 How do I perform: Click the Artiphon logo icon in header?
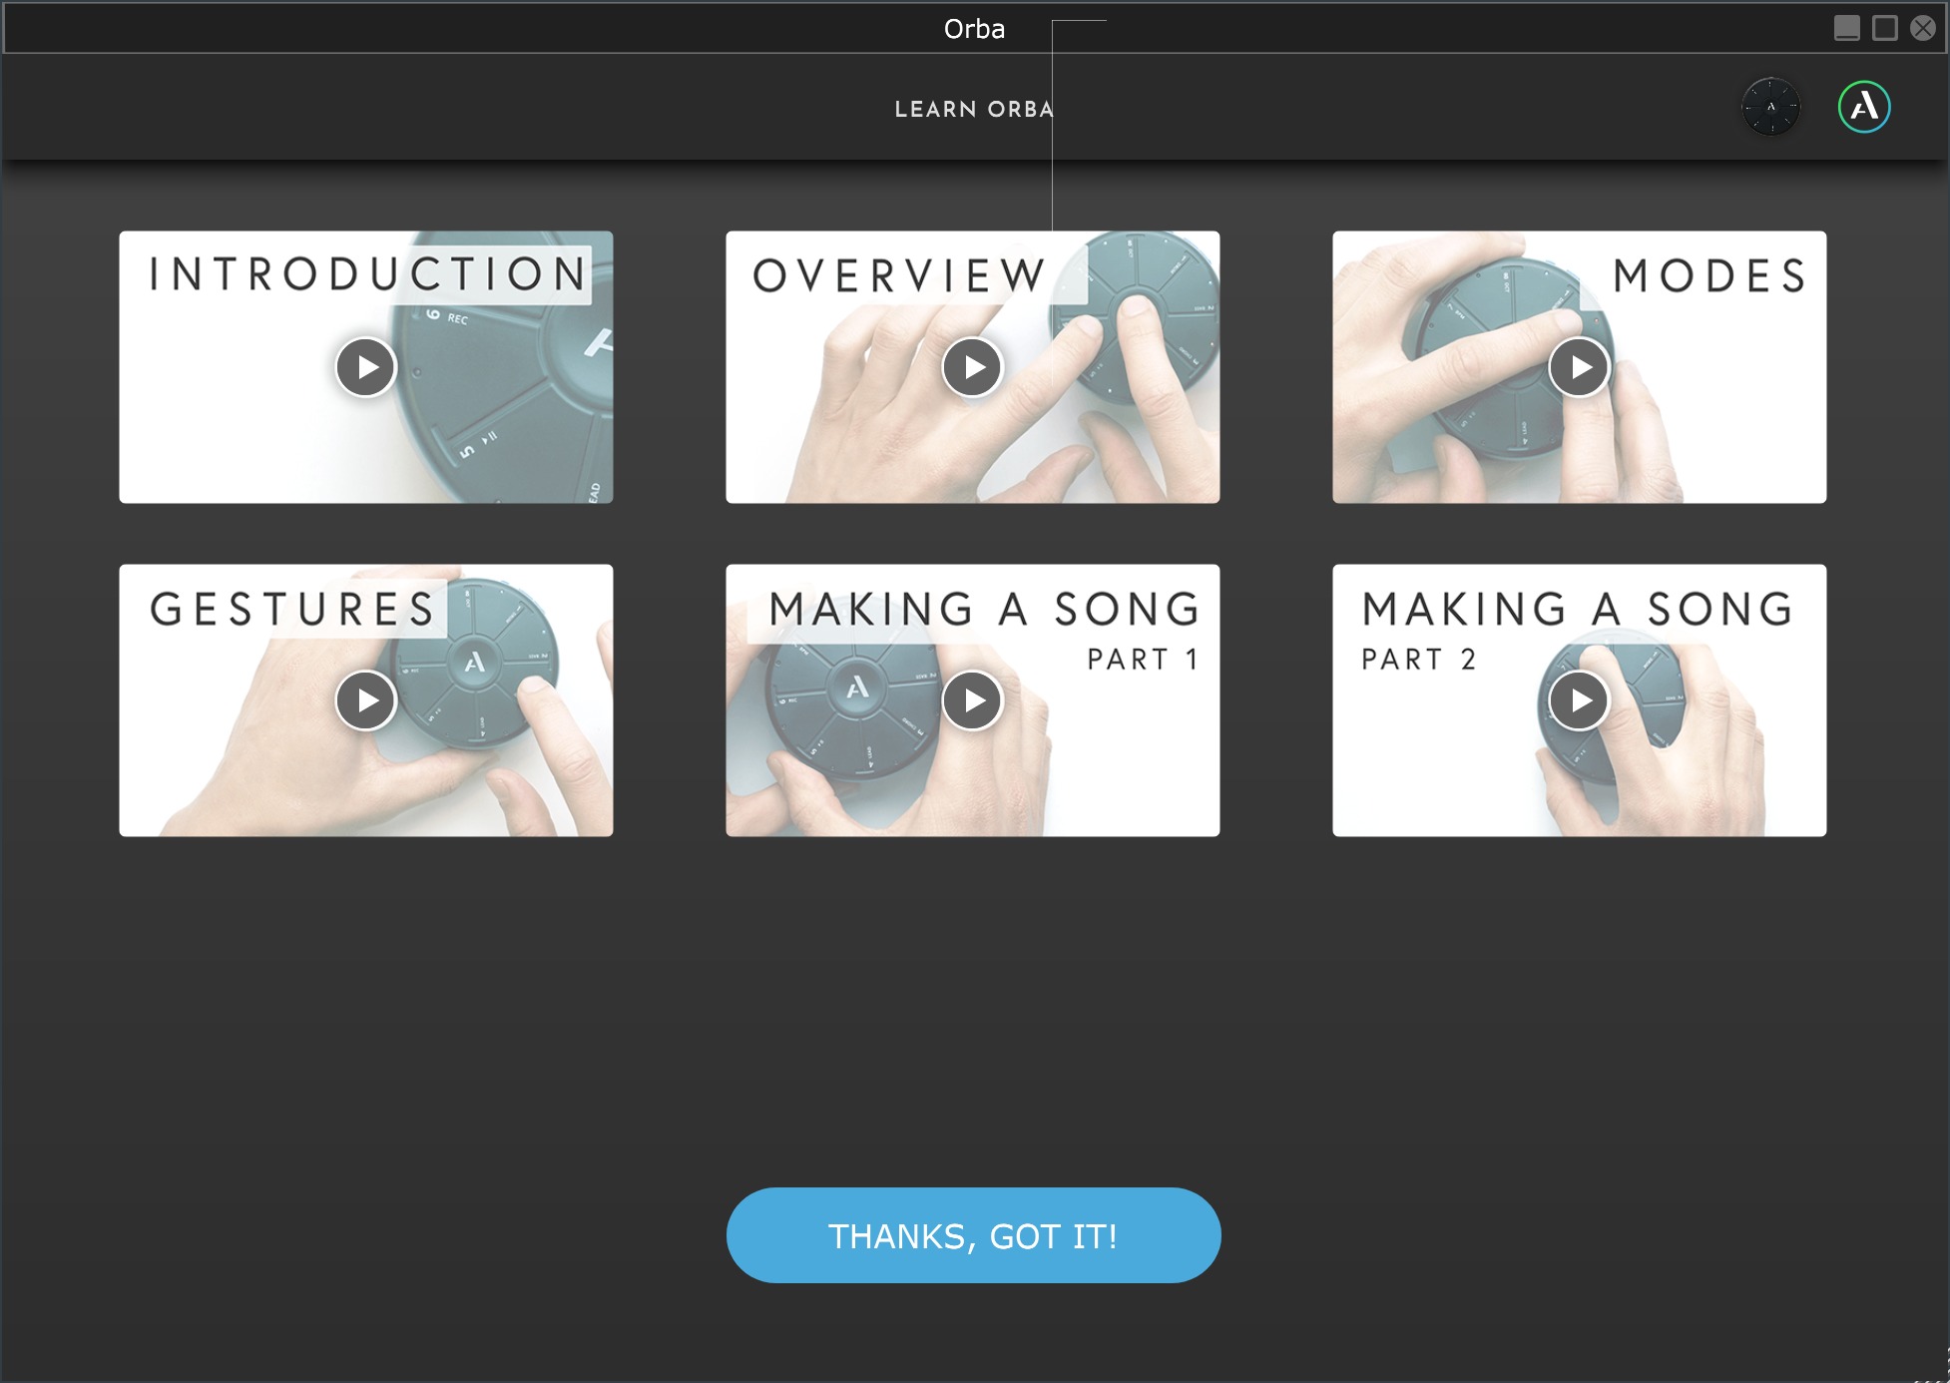[1864, 107]
